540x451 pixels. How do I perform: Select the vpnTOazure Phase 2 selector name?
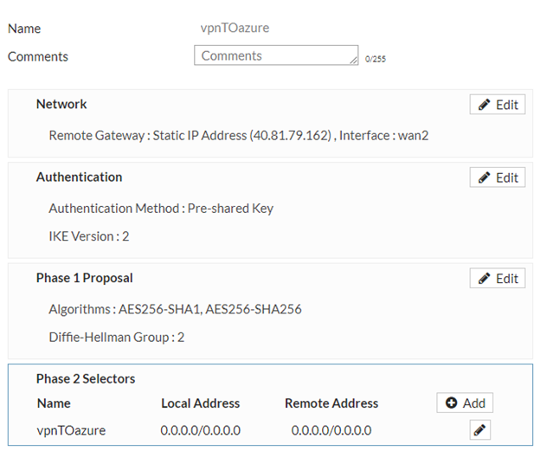tap(71, 429)
